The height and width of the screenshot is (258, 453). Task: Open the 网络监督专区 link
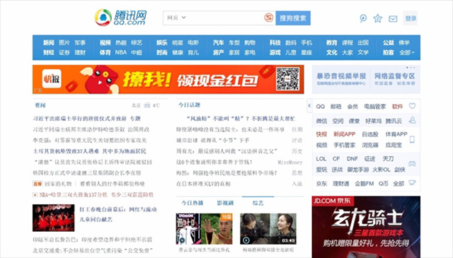pyautogui.click(x=395, y=76)
